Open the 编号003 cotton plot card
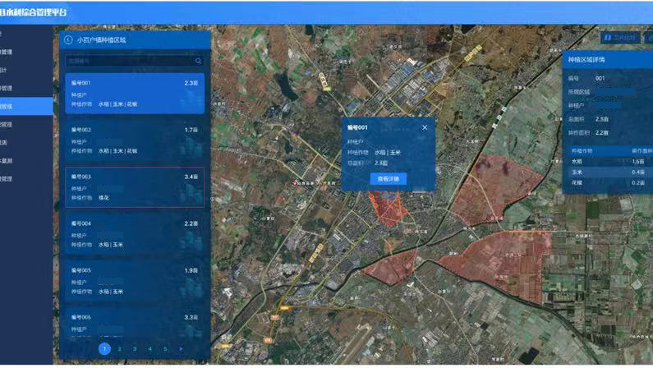 click(134, 187)
